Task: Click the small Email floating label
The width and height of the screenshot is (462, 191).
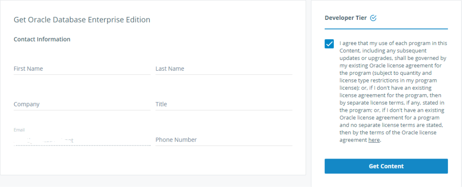Action: pyautogui.click(x=19, y=130)
